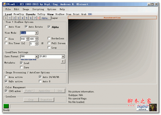
Task: Adjust the Dia Timer spinner
Action: click(36, 44)
